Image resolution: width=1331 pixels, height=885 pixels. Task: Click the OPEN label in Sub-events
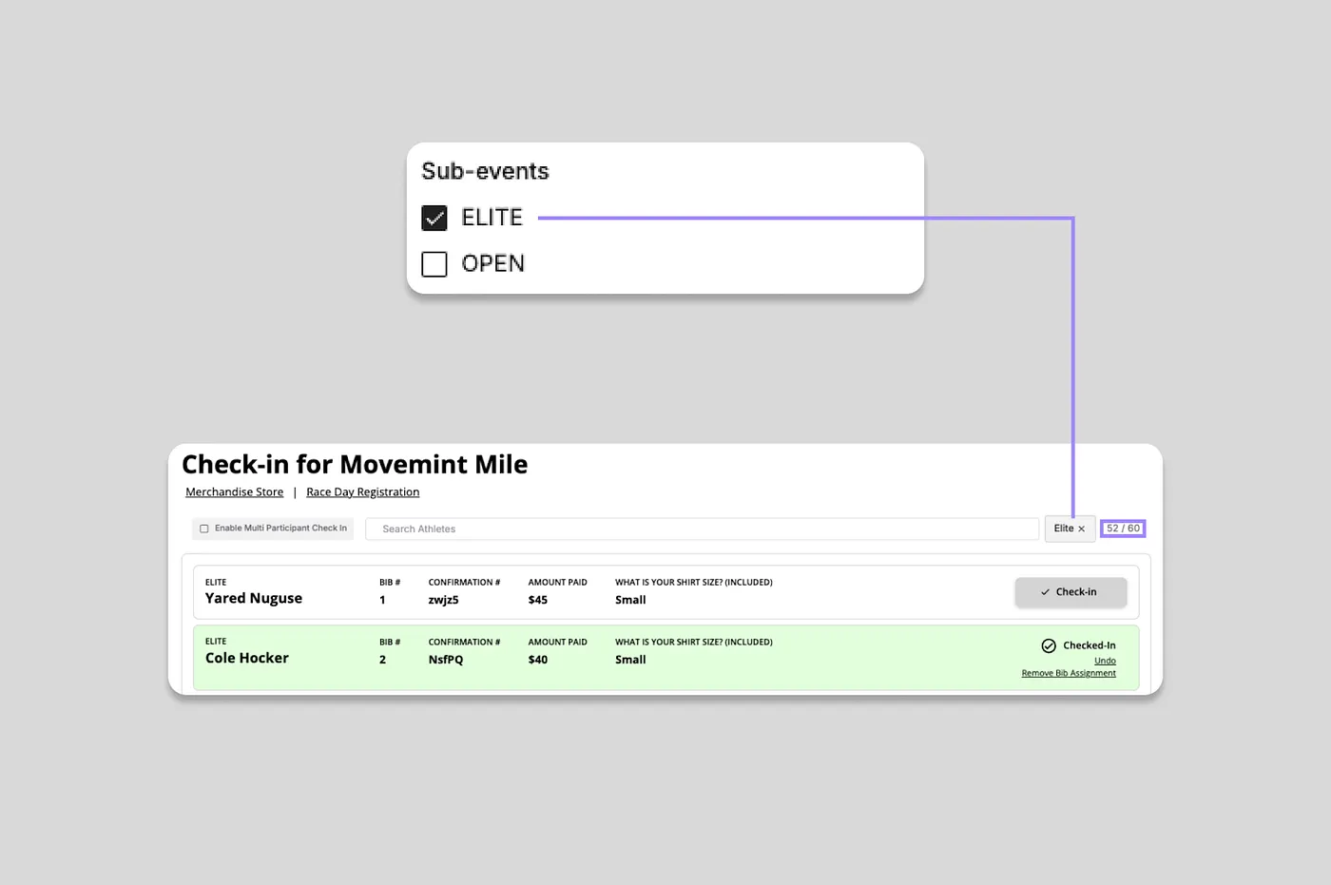(493, 263)
